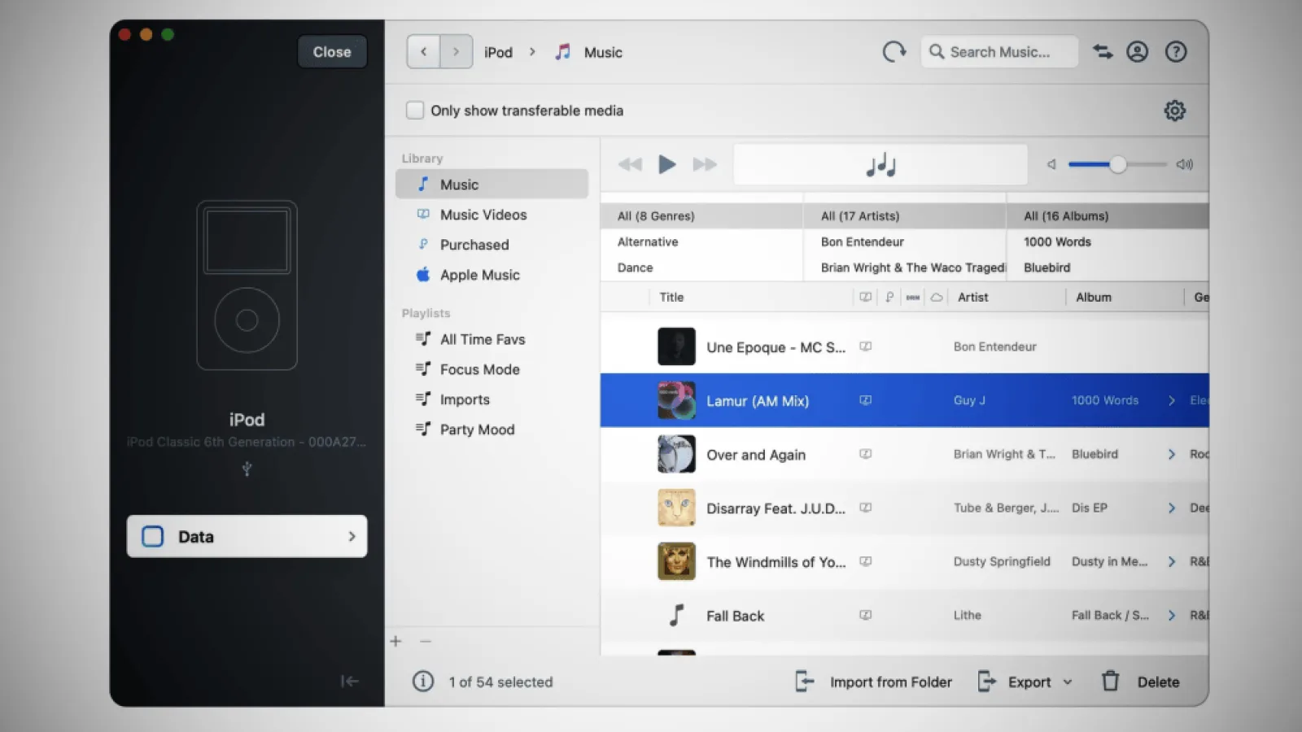The height and width of the screenshot is (732, 1302).
Task: Play the selected track
Action: pyautogui.click(x=667, y=164)
